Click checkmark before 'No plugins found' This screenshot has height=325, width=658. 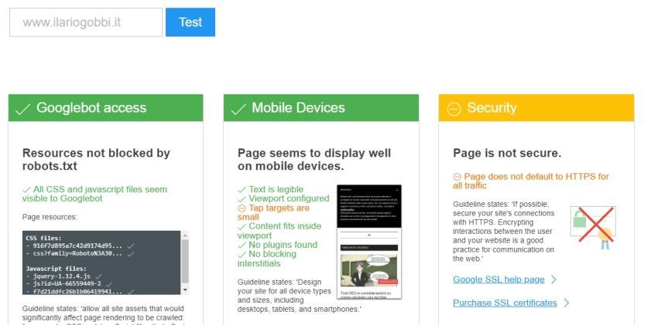242,245
